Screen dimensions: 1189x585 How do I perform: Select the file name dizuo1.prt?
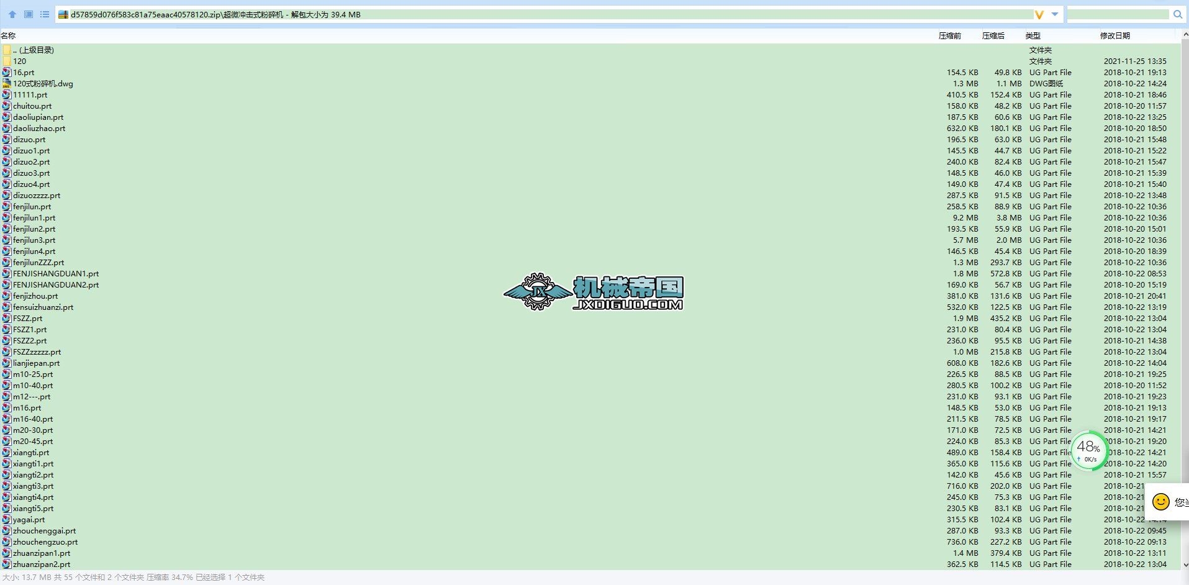(32, 151)
